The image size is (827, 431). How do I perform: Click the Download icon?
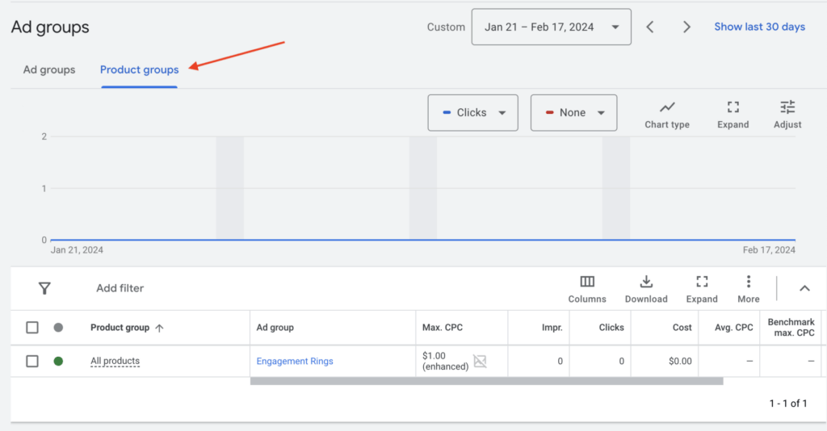click(x=646, y=282)
